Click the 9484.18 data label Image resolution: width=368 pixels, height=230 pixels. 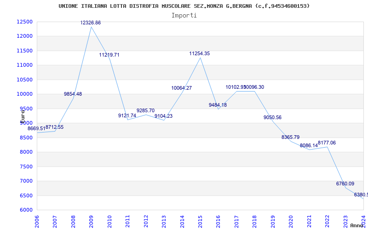point(218,105)
